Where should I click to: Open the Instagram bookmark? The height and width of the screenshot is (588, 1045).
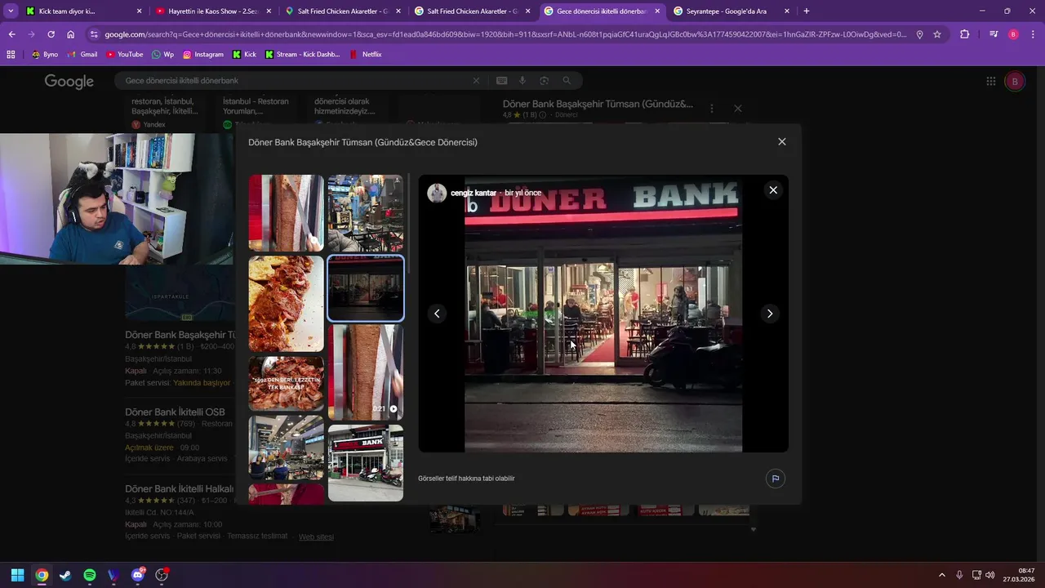click(203, 54)
